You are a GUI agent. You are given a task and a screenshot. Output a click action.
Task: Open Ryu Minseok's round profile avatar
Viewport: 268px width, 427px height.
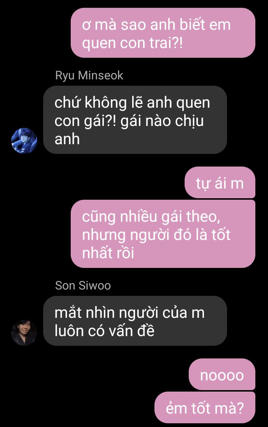coord(24,141)
